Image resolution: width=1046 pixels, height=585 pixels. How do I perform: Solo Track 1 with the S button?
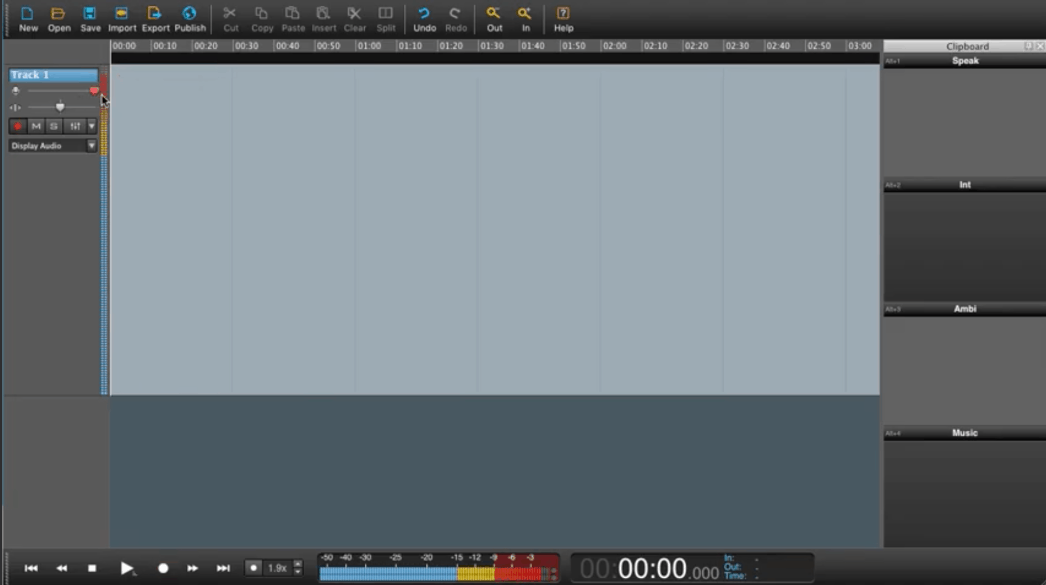(53, 126)
